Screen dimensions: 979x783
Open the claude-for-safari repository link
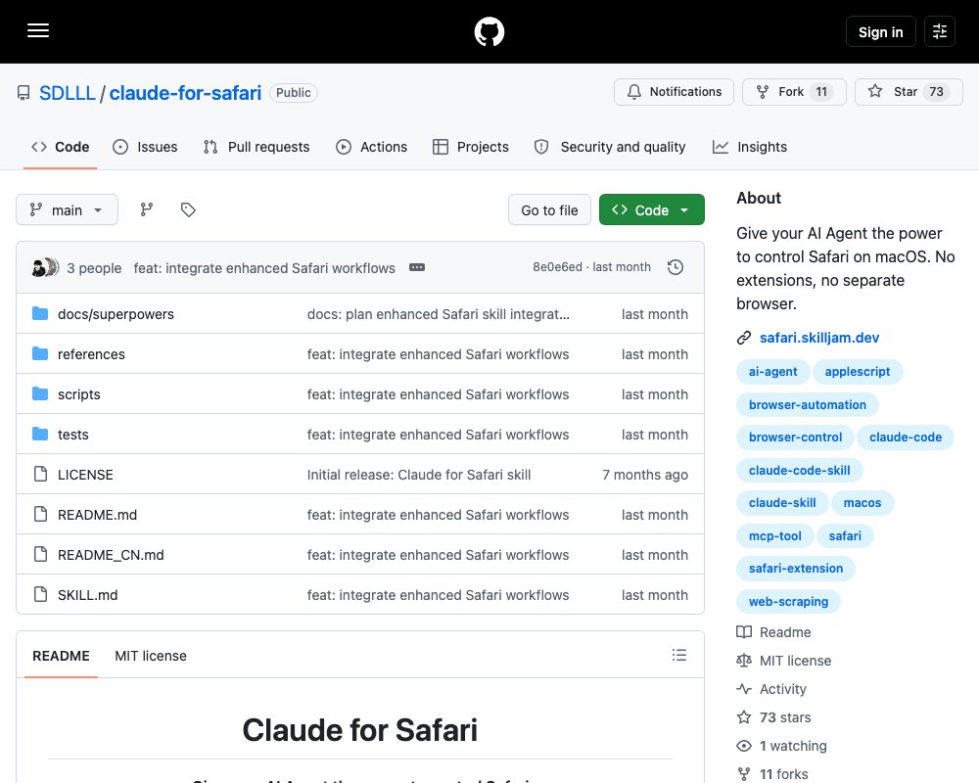click(185, 93)
